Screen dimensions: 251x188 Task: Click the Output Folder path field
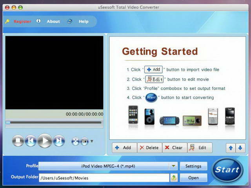[x=104, y=178]
